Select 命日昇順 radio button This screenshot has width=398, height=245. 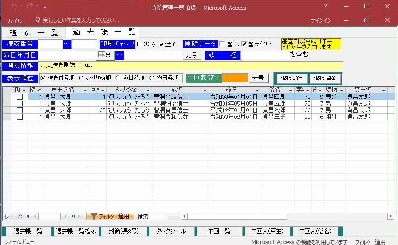pyautogui.click(x=151, y=78)
